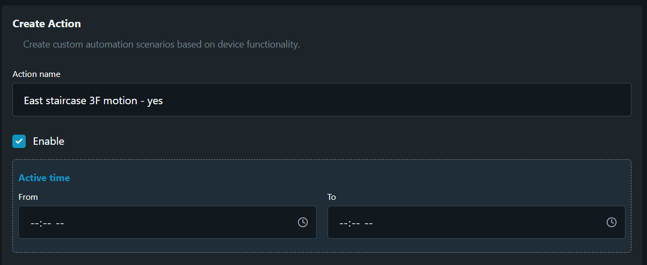Focus the To time input field
The width and height of the screenshot is (647, 265).
point(472,222)
